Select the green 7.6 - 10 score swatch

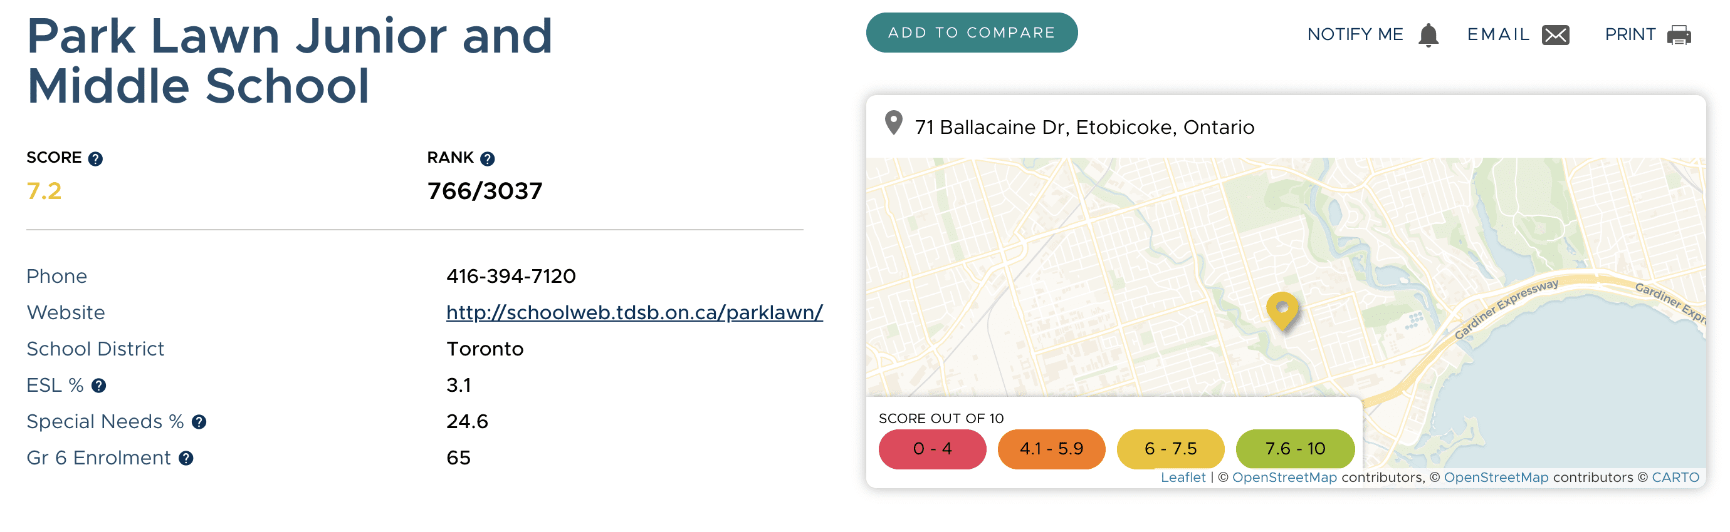pyautogui.click(x=1295, y=449)
